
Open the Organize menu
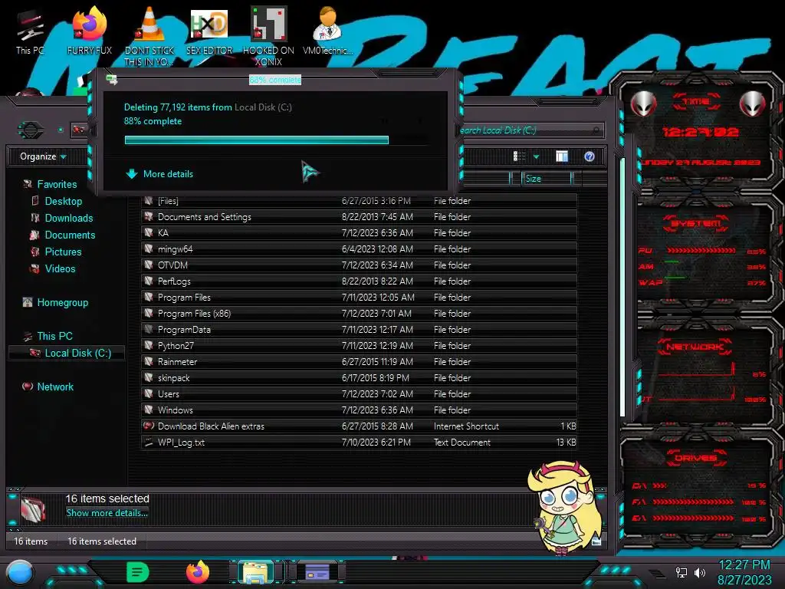click(x=43, y=156)
